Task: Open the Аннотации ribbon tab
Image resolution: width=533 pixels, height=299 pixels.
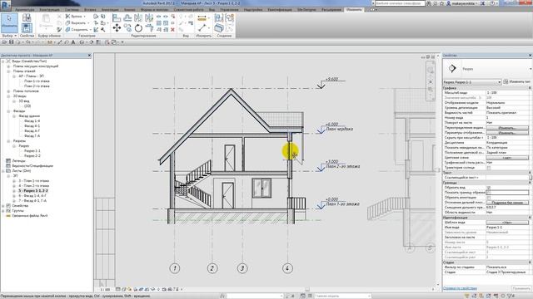Action: click(x=110, y=10)
